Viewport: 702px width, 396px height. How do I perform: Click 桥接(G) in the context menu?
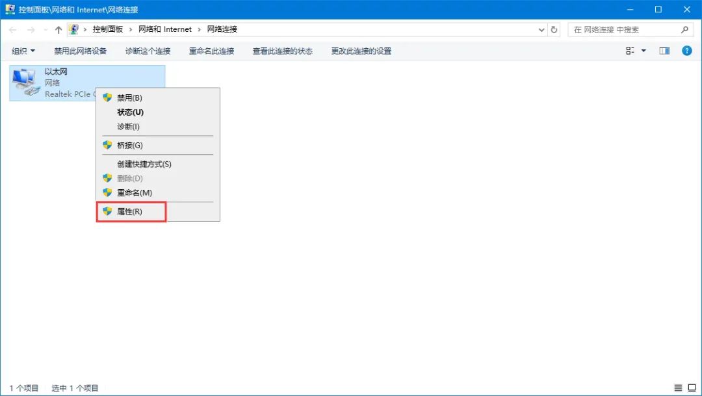pyautogui.click(x=129, y=146)
